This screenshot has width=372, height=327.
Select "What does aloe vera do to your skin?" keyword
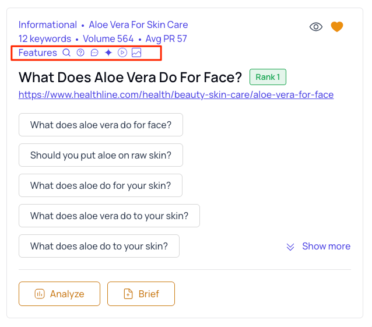109,216
